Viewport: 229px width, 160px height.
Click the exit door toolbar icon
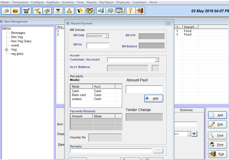coord(140,11)
